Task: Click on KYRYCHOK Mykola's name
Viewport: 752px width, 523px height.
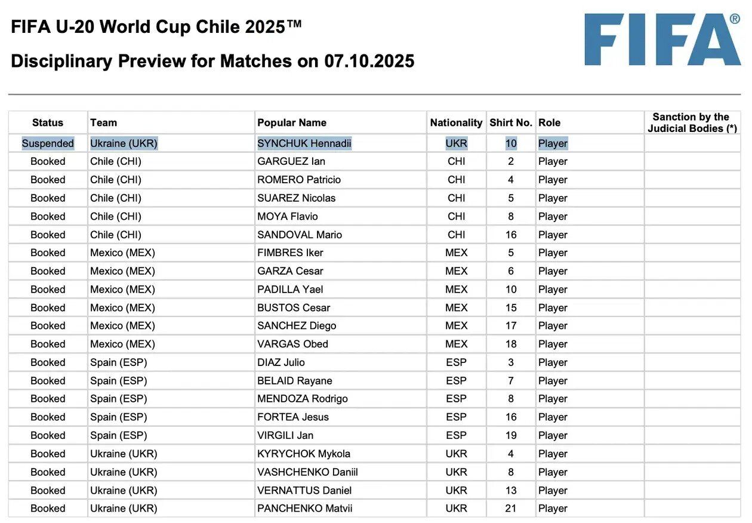Action: (x=304, y=454)
